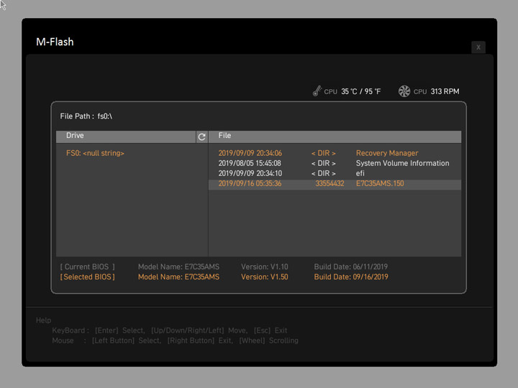The width and height of the screenshot is (518, 388).
Task: Select the FS0: <null string> drive
Action: (95, 153)
